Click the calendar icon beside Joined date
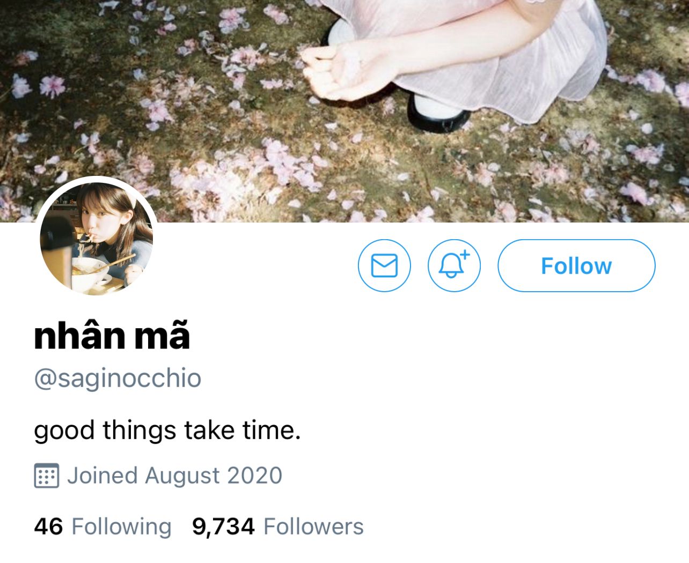This screenshot has width=689, height=563. (x=47, y=476)
